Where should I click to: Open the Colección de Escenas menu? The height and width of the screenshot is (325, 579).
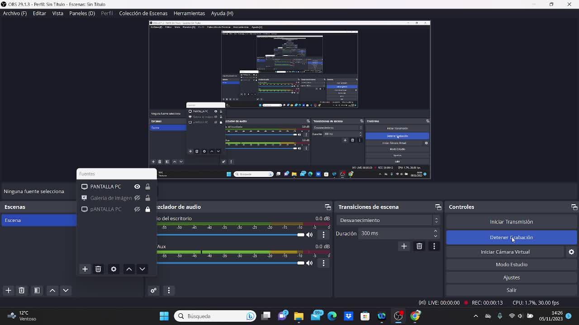(x=143, y=13)
